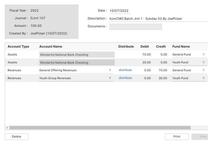
Task: Edit the Description field text
Action: (159, 19)
